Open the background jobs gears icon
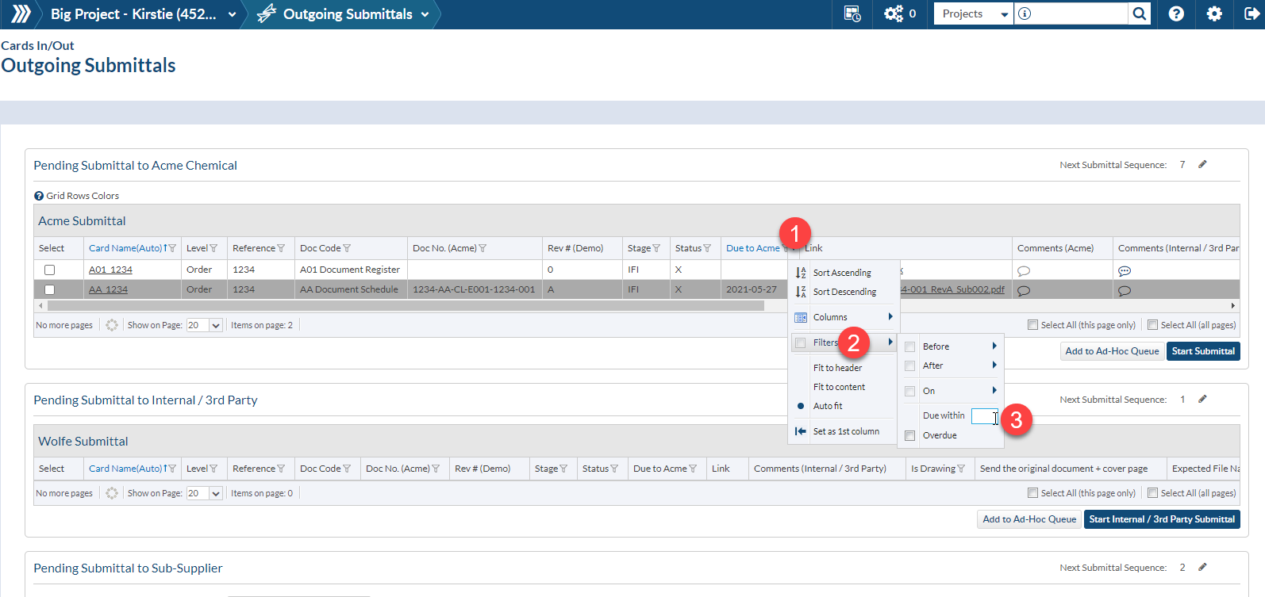 [894, 13]
